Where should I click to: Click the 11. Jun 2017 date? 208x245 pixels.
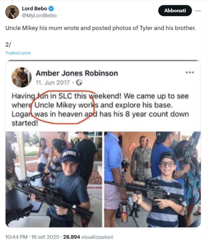click(x=53, y=83)
